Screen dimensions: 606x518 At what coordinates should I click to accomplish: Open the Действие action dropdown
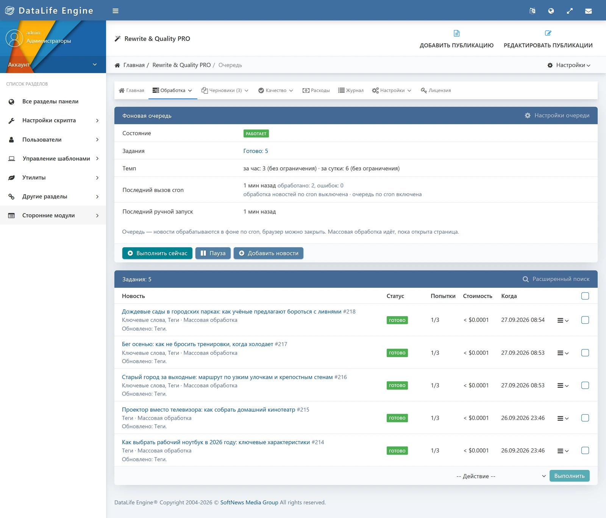point(501,476)
